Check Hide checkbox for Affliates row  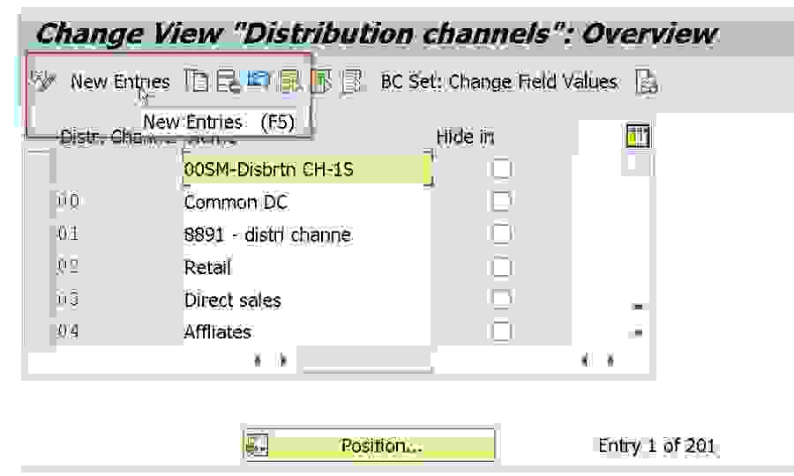[x=501, y=332]
